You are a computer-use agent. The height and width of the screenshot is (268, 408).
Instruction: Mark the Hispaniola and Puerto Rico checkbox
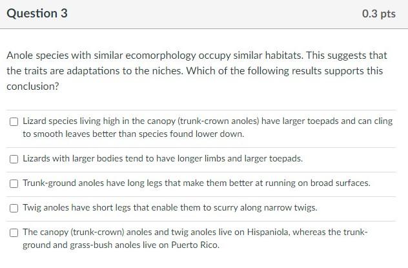[14, 232]
